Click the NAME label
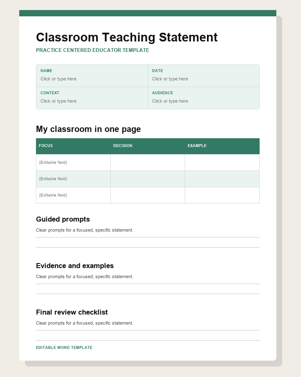This screenshot has width=301, height=377. [x=46, y=71]
